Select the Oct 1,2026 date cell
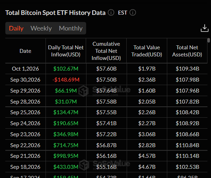Viewport: 211px width, 178px height. 25,69
